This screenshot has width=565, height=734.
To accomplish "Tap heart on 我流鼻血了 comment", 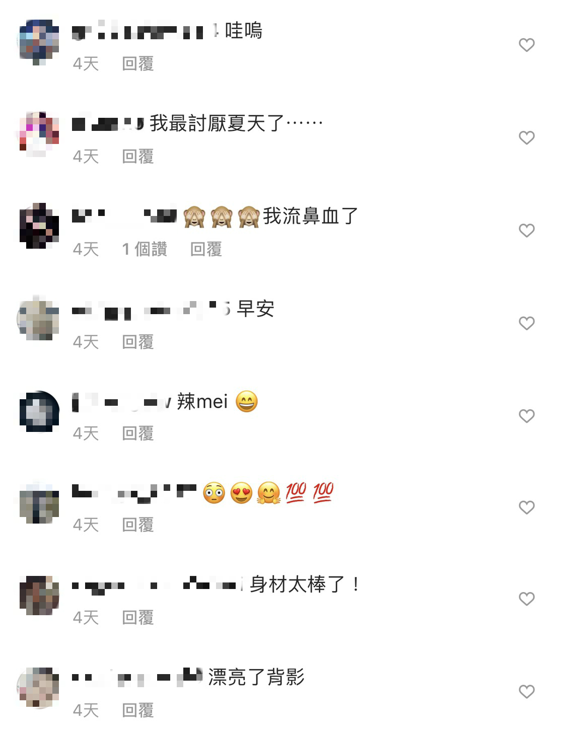I will pyautogui.click(x=526, y=231).
